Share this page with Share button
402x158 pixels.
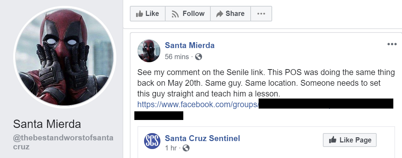pyautogui.click(x=230, y=14)
